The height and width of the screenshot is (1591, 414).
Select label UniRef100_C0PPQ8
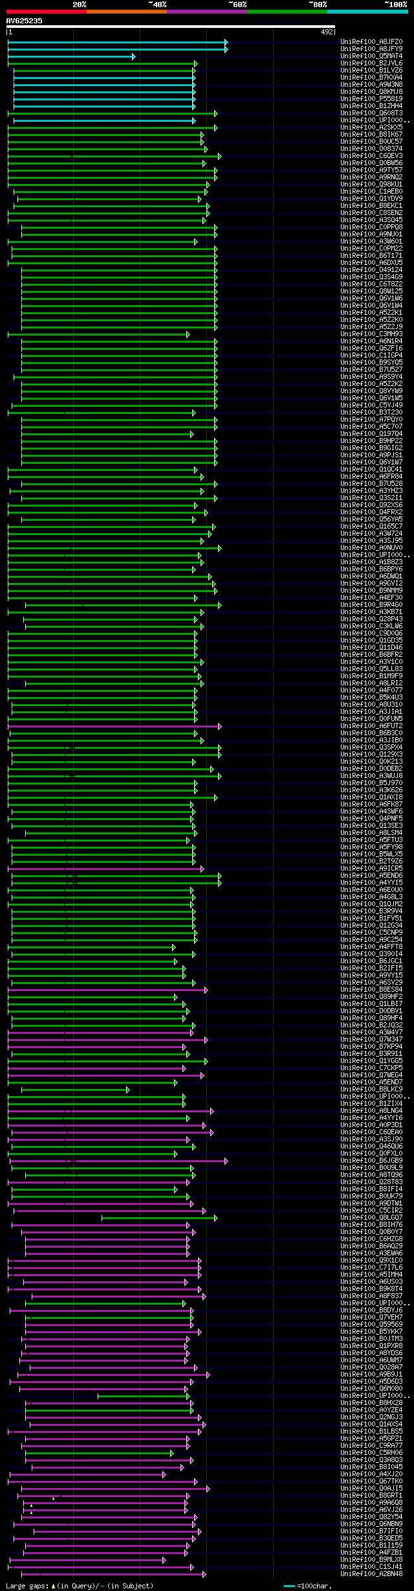[371, 227]
